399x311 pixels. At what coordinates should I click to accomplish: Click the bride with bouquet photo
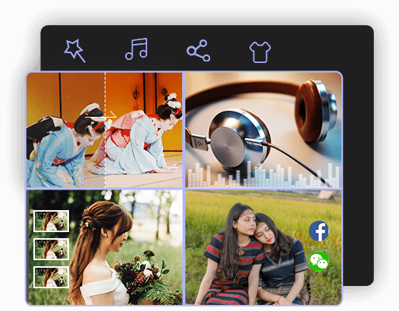pos(105,247)
